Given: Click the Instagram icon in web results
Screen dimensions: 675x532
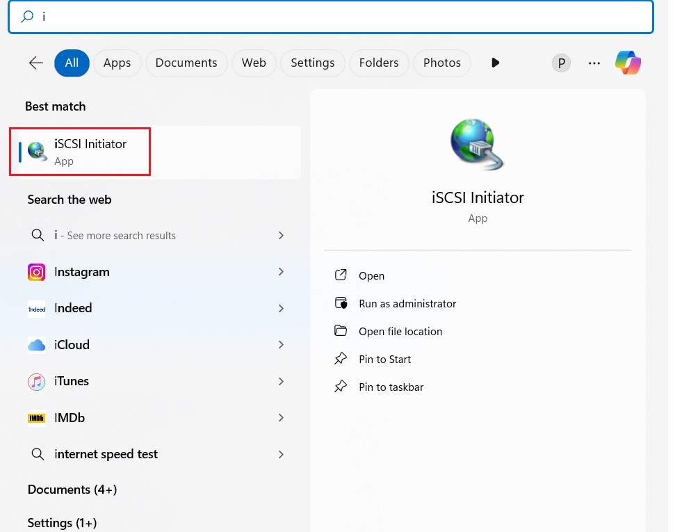Looking at the screenshot, I should [x=37, y=272].
